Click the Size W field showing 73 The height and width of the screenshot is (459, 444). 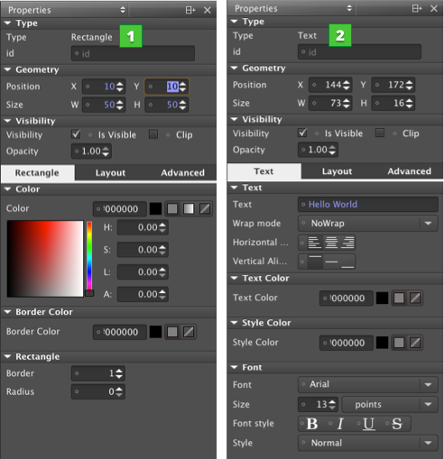coord(330,103)
